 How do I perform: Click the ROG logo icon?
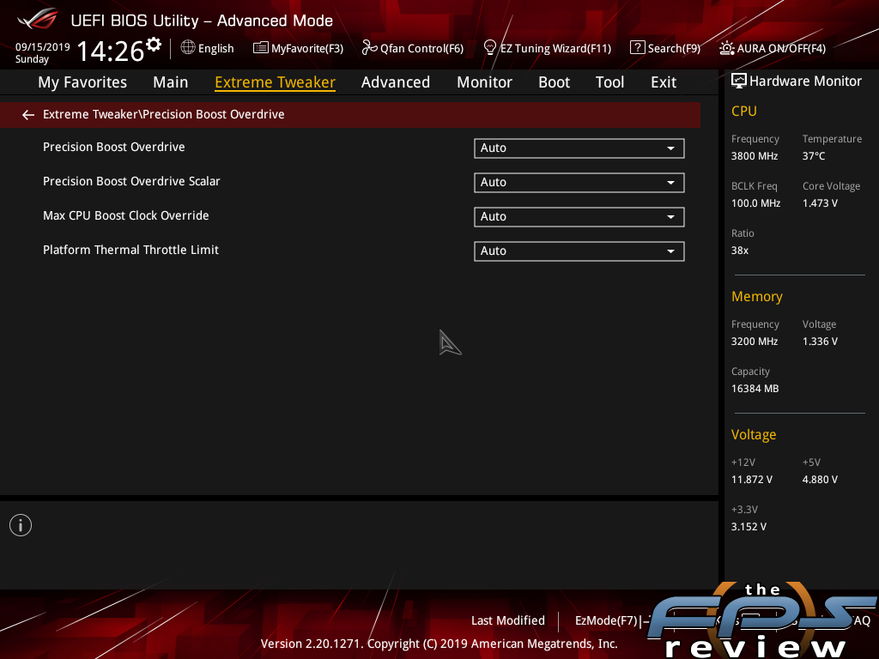click(x=37, y=20)
